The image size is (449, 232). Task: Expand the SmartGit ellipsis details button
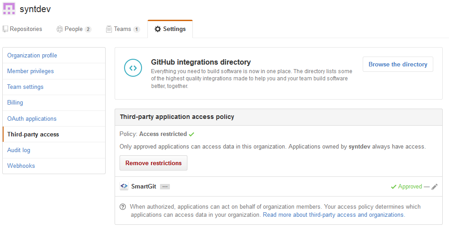coord(164,187)
